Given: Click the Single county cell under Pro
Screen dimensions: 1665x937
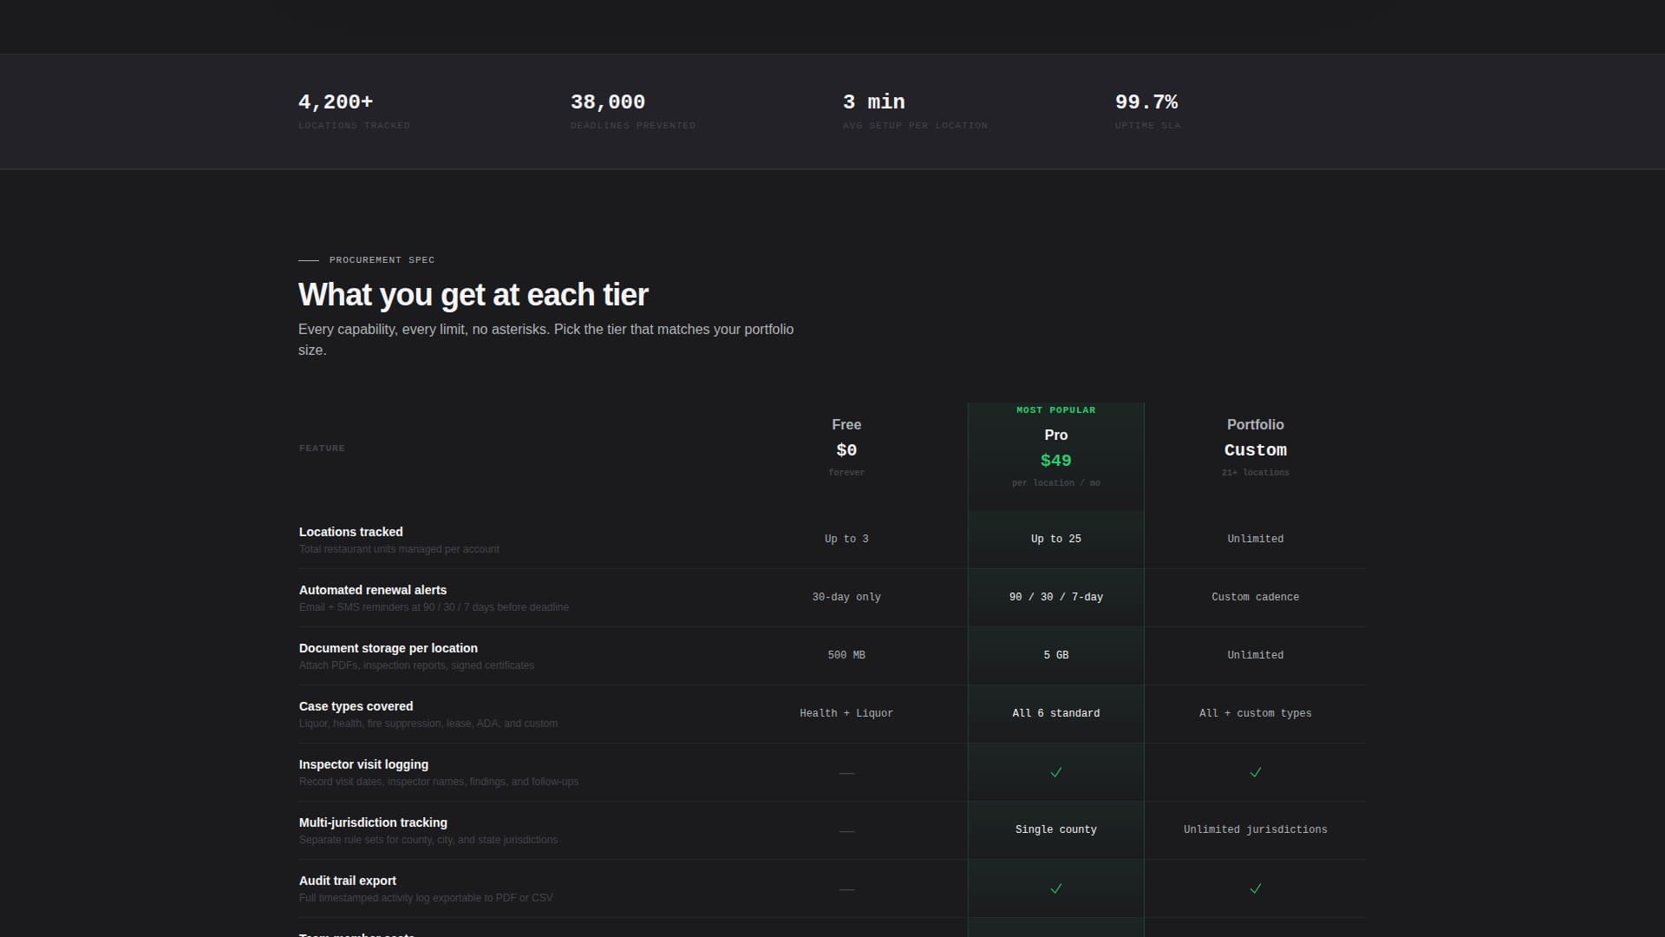Looking at the screenshot, I should (1055, 829).
